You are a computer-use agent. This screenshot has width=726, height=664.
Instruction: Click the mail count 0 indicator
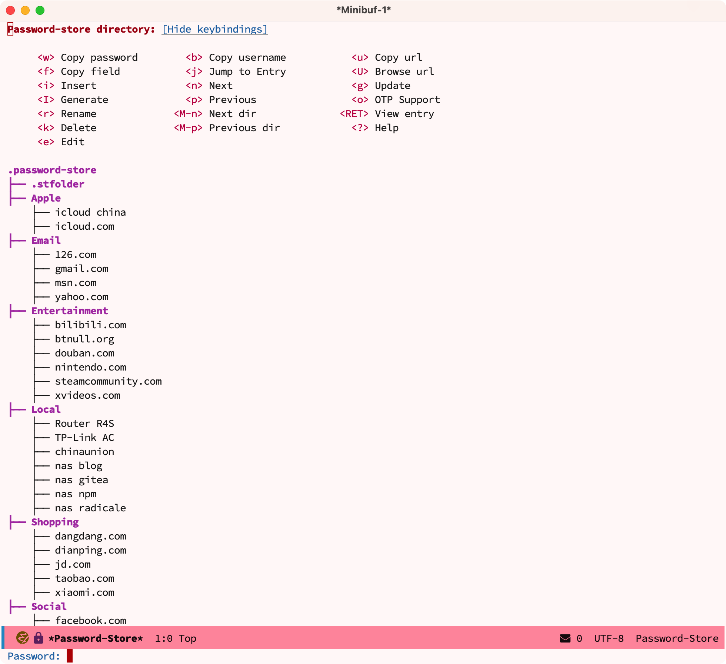pos(579,638)
